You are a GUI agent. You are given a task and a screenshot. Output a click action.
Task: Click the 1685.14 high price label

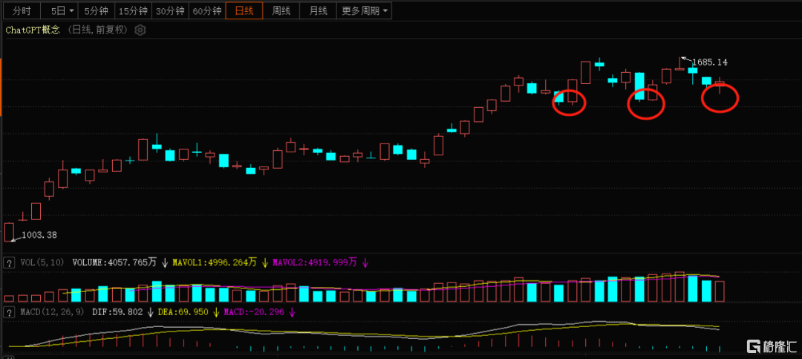(x=710, y=62)
